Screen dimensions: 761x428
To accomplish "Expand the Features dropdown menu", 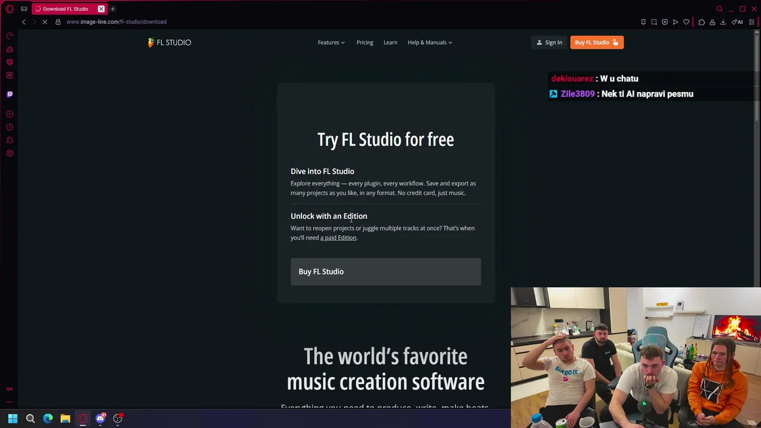I will [331, 42].
